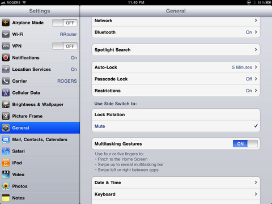Tap the orange iPod icon
The height and width of the screenshot is (204, 272).
click(6, 163)
